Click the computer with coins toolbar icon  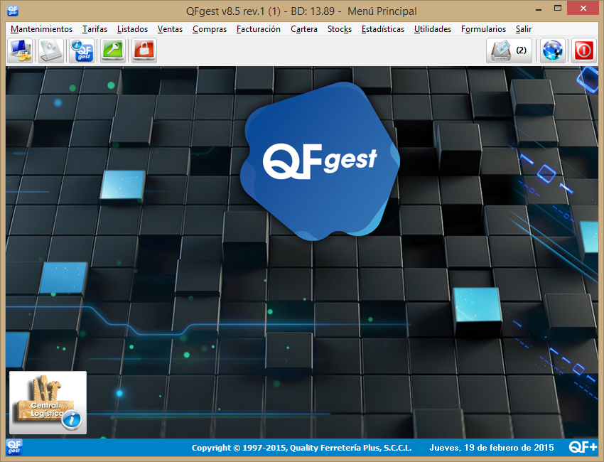point(20,50)
